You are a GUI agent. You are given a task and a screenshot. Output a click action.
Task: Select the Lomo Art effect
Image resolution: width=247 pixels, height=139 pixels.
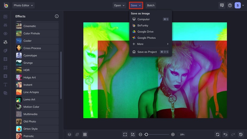pyautogui.click(x=37, y=99)
